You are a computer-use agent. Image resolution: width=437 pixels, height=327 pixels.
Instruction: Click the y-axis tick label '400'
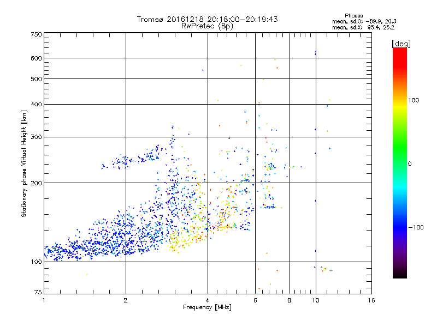(37, 104)
